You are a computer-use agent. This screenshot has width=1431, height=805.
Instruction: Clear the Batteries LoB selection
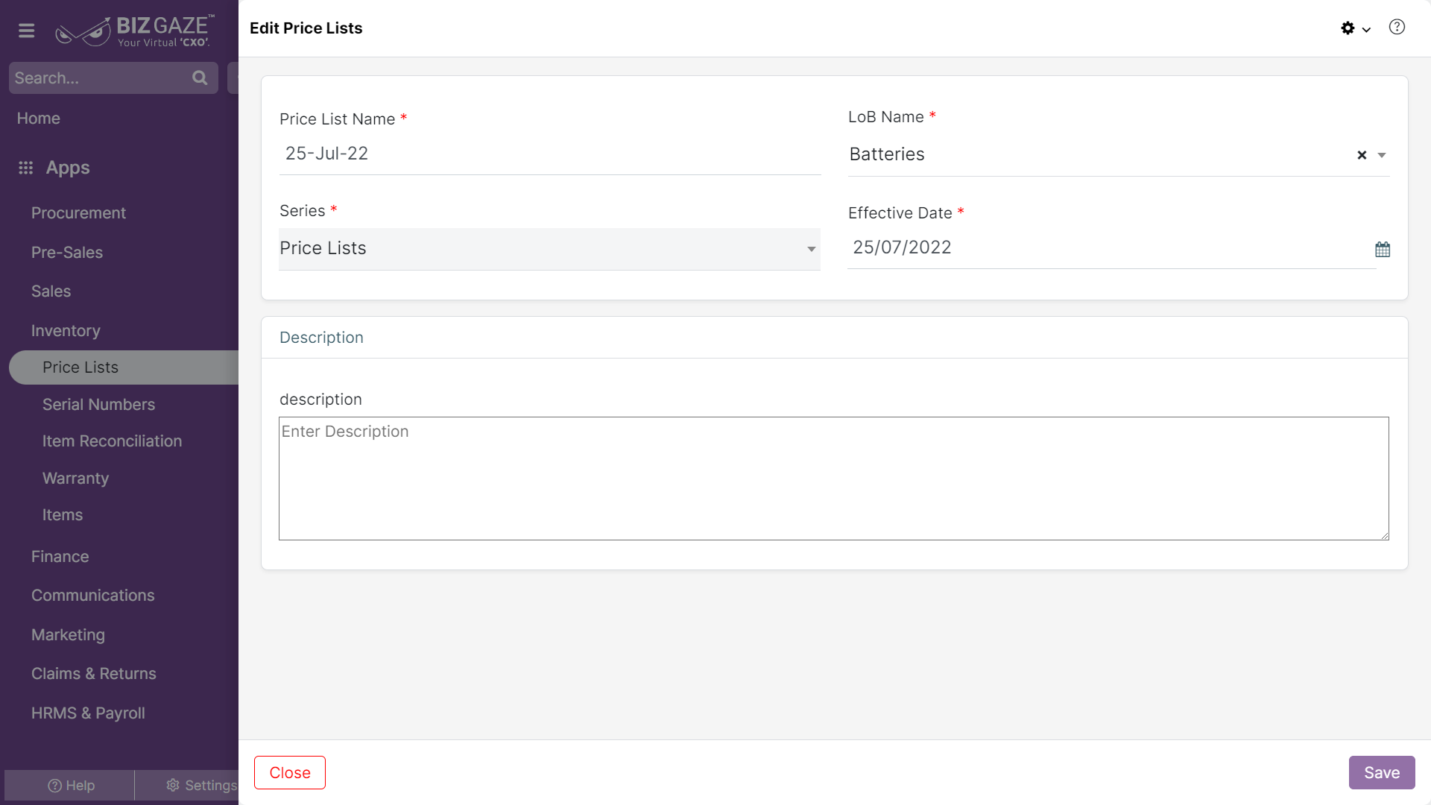pos(1362,155)
